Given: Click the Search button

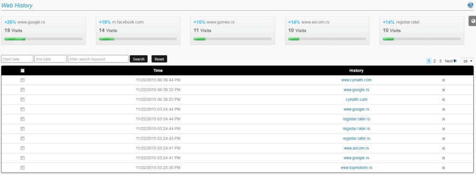Looking at the screenshot, I should tap(139, 59).
